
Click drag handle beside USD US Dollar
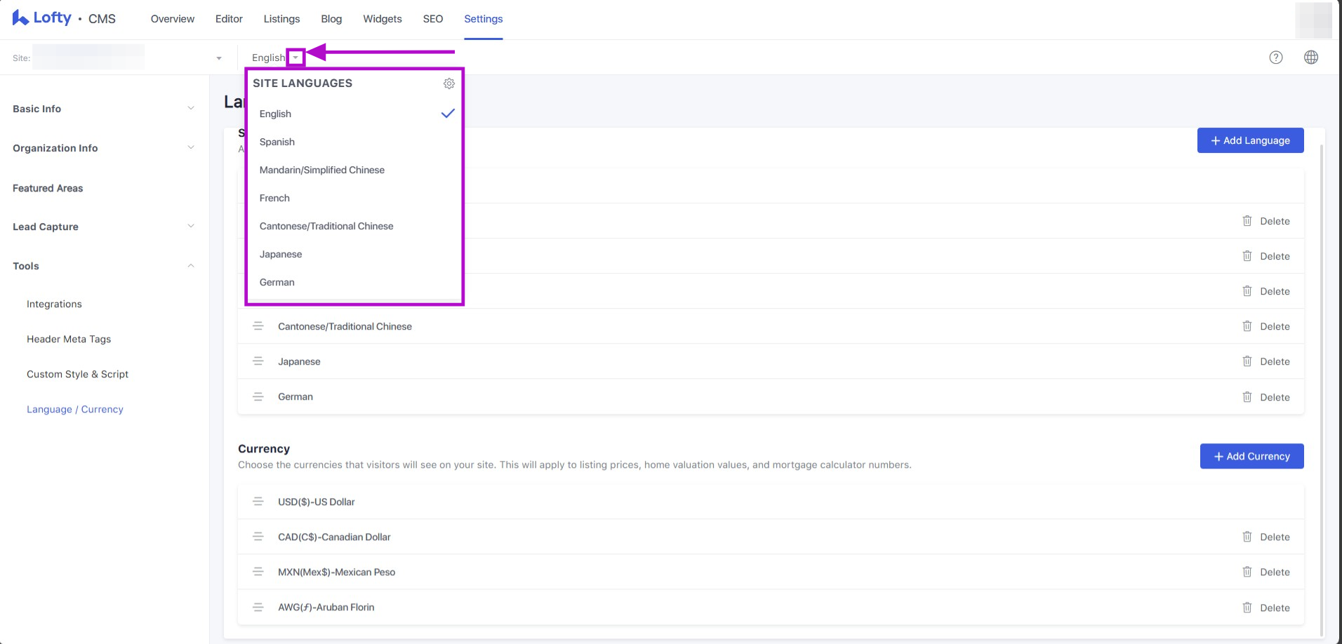[x=258, y=502]
